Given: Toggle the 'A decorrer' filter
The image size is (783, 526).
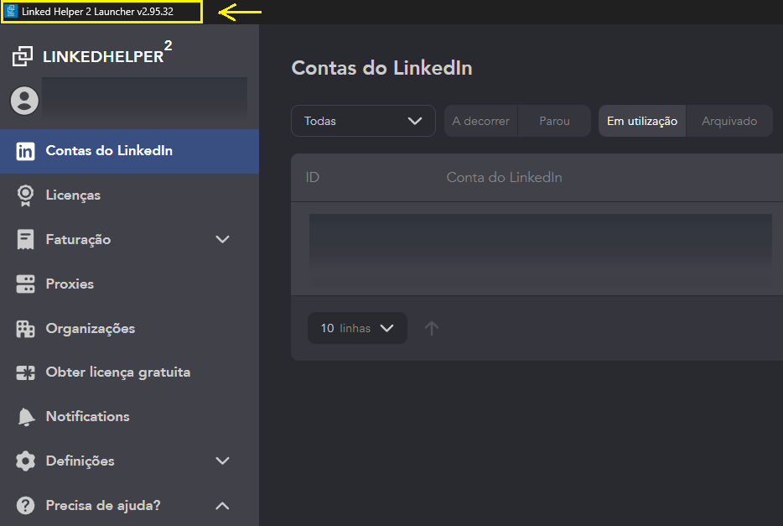Looking at the screenshot, I should click(480, 121).
